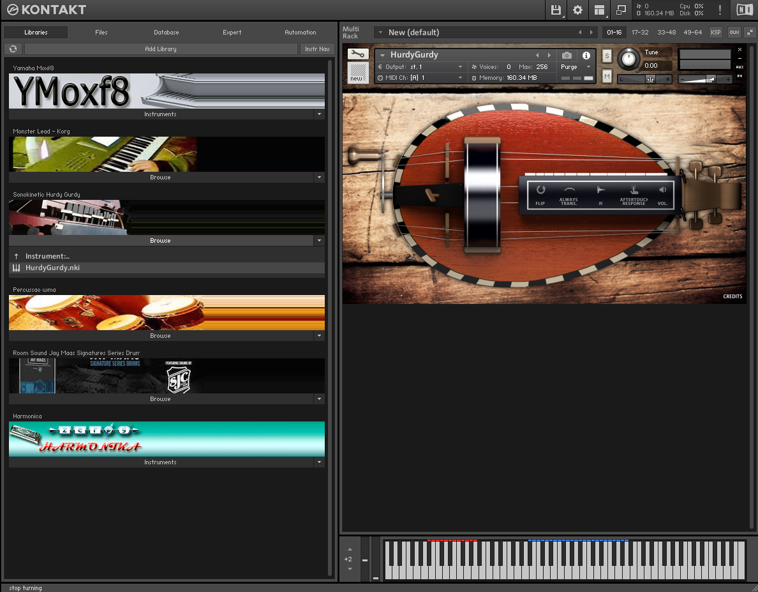Open the save/load files menu icon
758x592 pixels.
(556, 10)
